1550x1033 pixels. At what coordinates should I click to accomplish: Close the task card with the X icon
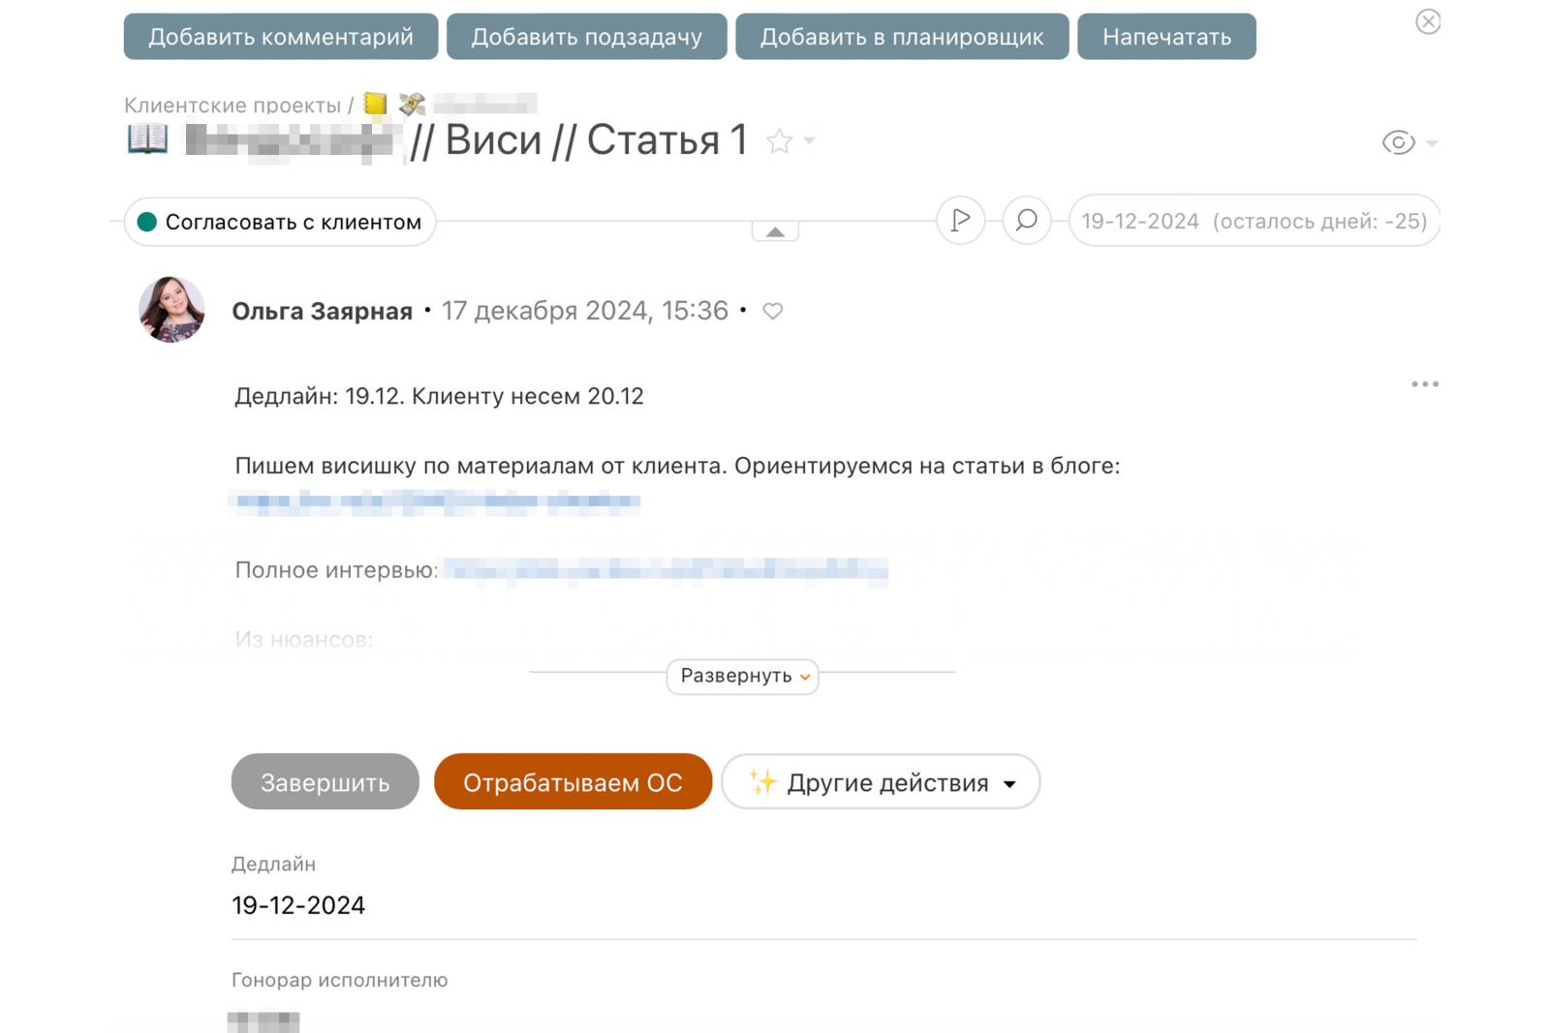click(x=1428, y=21)
